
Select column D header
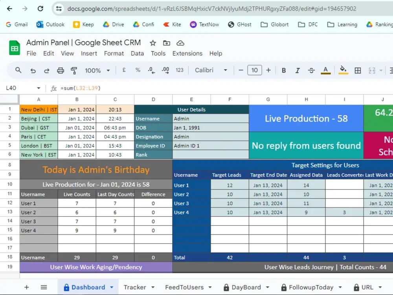click(x=153, y=100)
